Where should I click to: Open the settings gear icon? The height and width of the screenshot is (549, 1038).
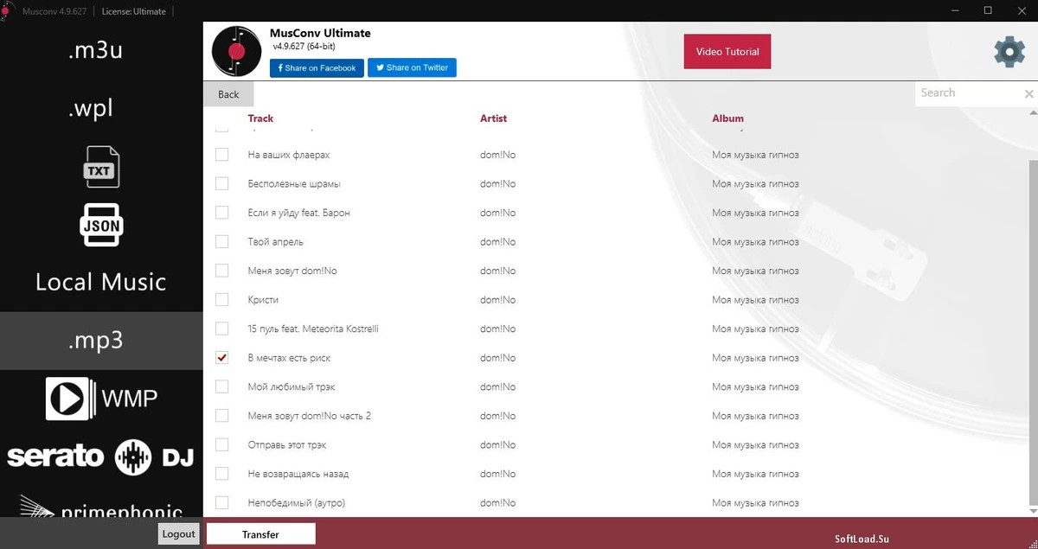click(x=1009, y=52)
